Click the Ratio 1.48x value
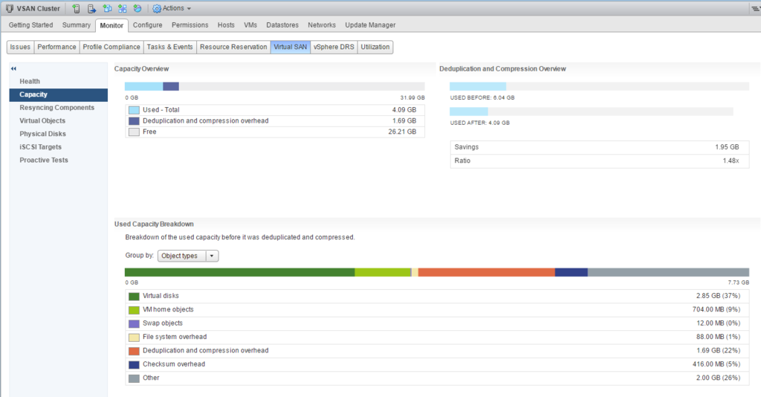 tap(731, 161)
